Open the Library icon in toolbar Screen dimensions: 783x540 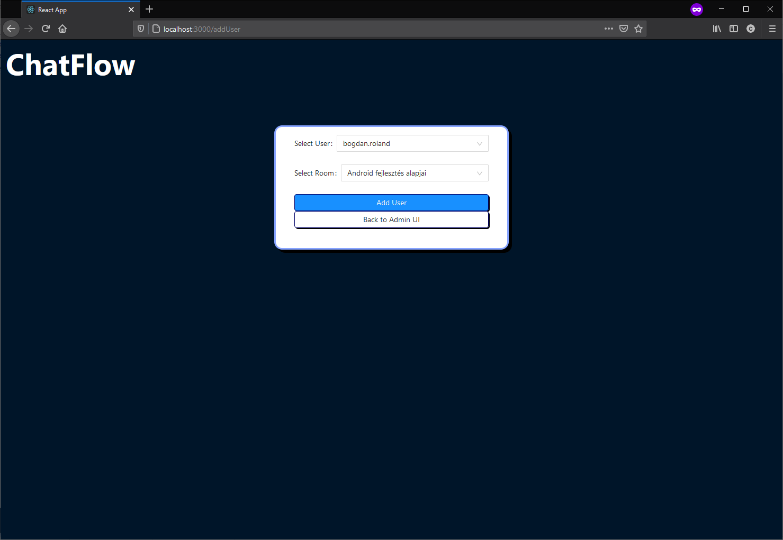[x=717, y=29]
